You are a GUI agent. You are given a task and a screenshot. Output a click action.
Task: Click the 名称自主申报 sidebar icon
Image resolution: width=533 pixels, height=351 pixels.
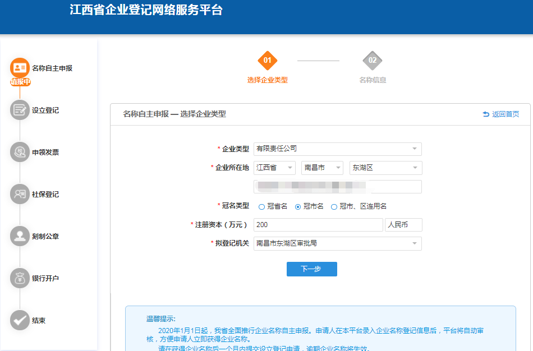point(20,68)
